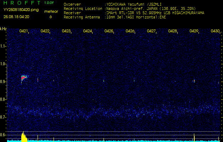Click the antenna value 10mH 3el.YAGI Horizontal:ENE
The height and width of the screenshot is (142, 223).
pyautogui.click(x=136, y=17)
